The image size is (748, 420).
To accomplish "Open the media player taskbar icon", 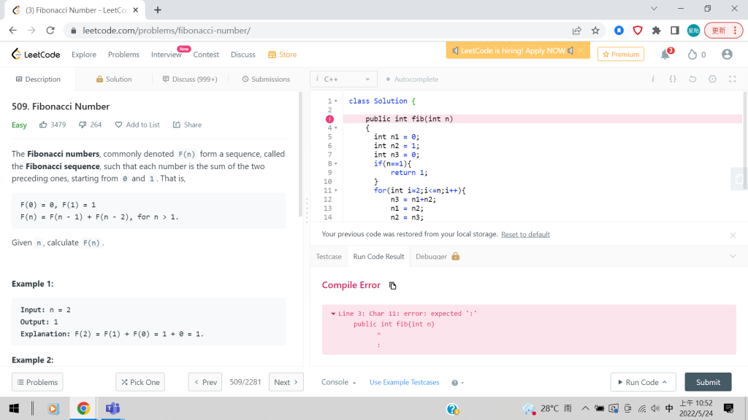I will (53, 408).
